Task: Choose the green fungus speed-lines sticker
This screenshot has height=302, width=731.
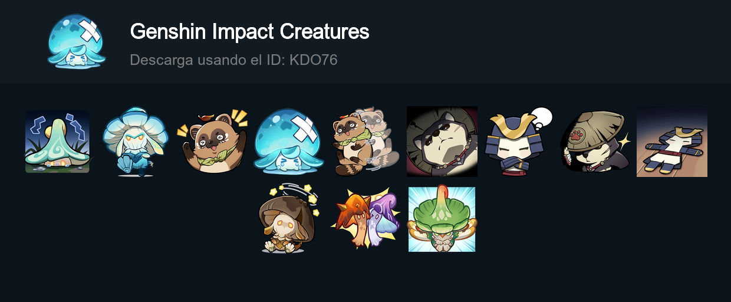Action: coord(442,219)
